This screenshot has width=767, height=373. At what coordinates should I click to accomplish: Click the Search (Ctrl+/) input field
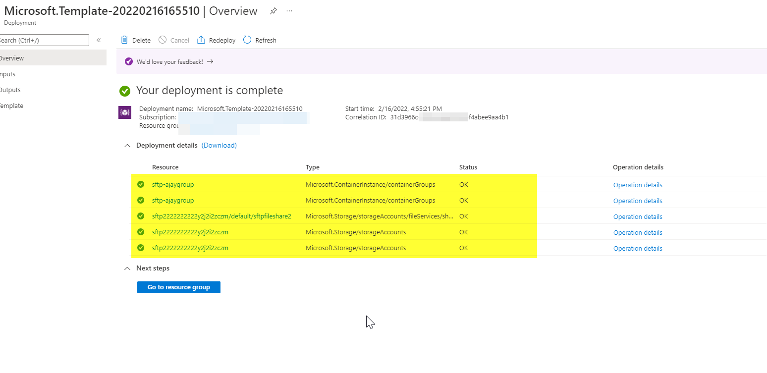coord(45,40)
